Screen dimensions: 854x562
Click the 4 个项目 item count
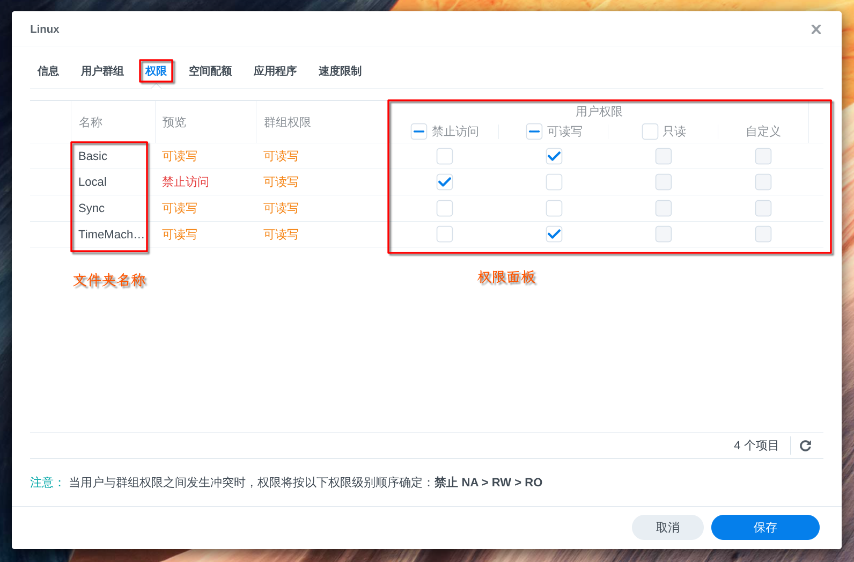[756, 446]
